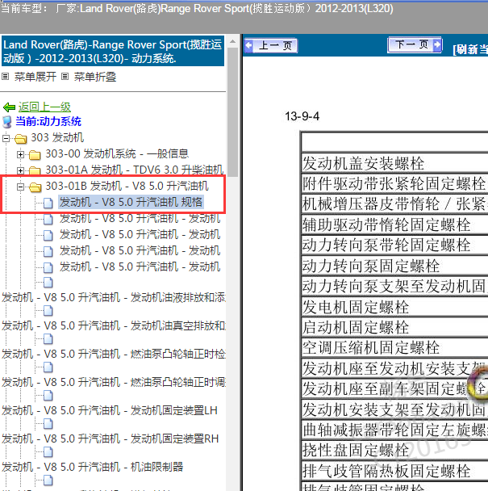Image resolution: width=488 pixels, height=491 pixels.
Task: Click page icon above 机油限制器
Action: tap(48, 451)
